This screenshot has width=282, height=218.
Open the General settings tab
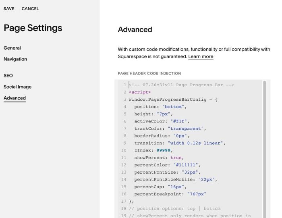click(12, 48)
